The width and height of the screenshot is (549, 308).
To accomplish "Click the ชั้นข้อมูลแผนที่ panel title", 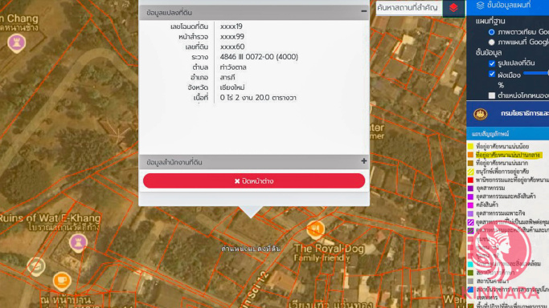I will click(508, 5).
